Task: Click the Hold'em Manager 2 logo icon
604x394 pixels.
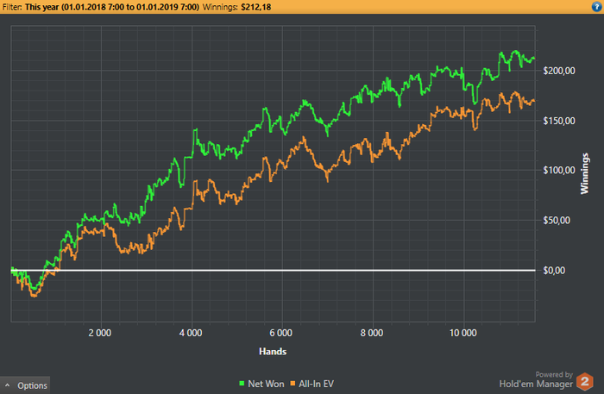Action: click(x=585, y=382)
